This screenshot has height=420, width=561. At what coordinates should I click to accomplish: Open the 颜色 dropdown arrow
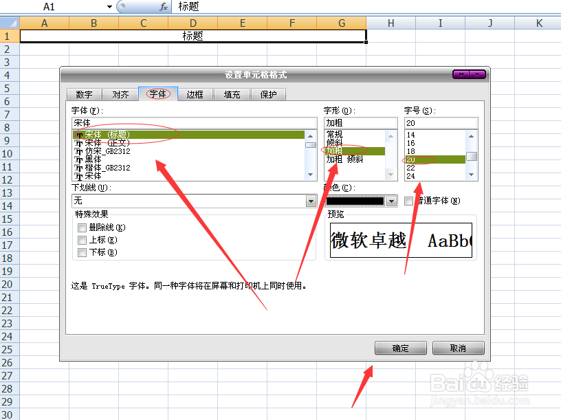pos(390,201)
